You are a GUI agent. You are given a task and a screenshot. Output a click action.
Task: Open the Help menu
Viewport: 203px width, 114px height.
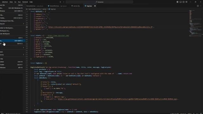(31, 2)
